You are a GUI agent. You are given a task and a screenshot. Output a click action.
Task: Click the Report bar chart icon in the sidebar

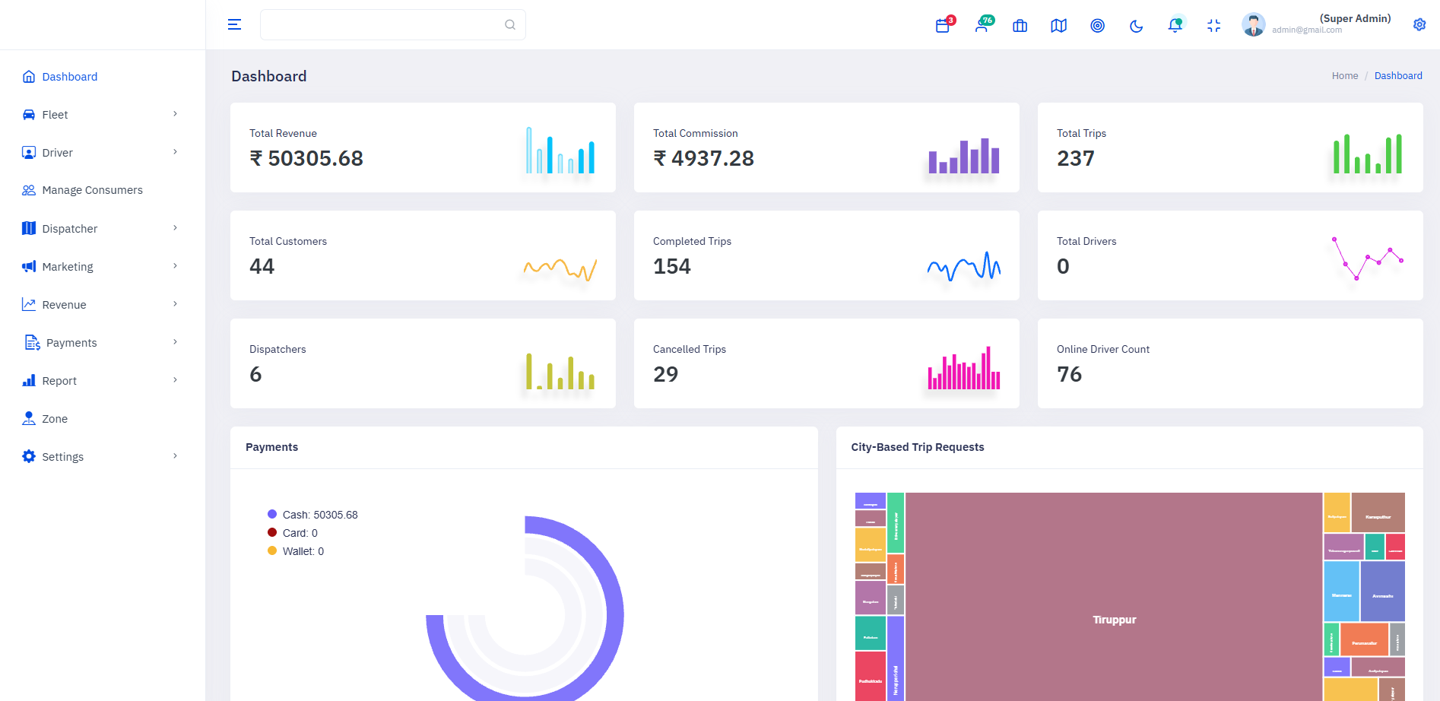click(29, 381)
